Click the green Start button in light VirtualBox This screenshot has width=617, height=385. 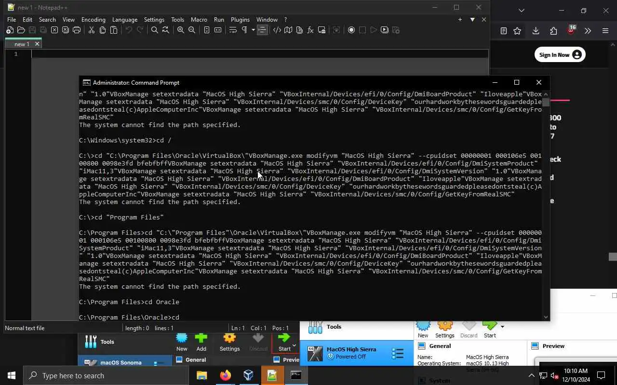point(489,330)
